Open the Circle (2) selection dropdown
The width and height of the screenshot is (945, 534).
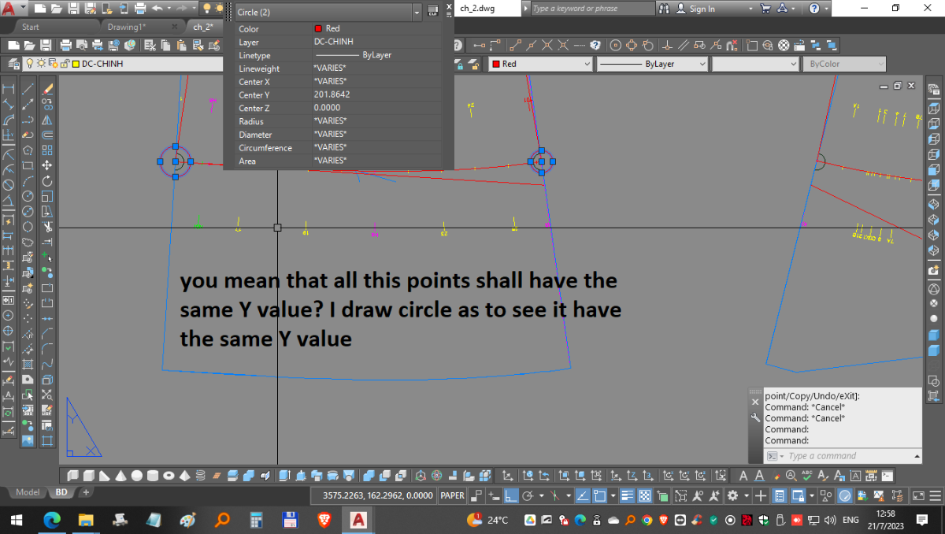point(328,12)
